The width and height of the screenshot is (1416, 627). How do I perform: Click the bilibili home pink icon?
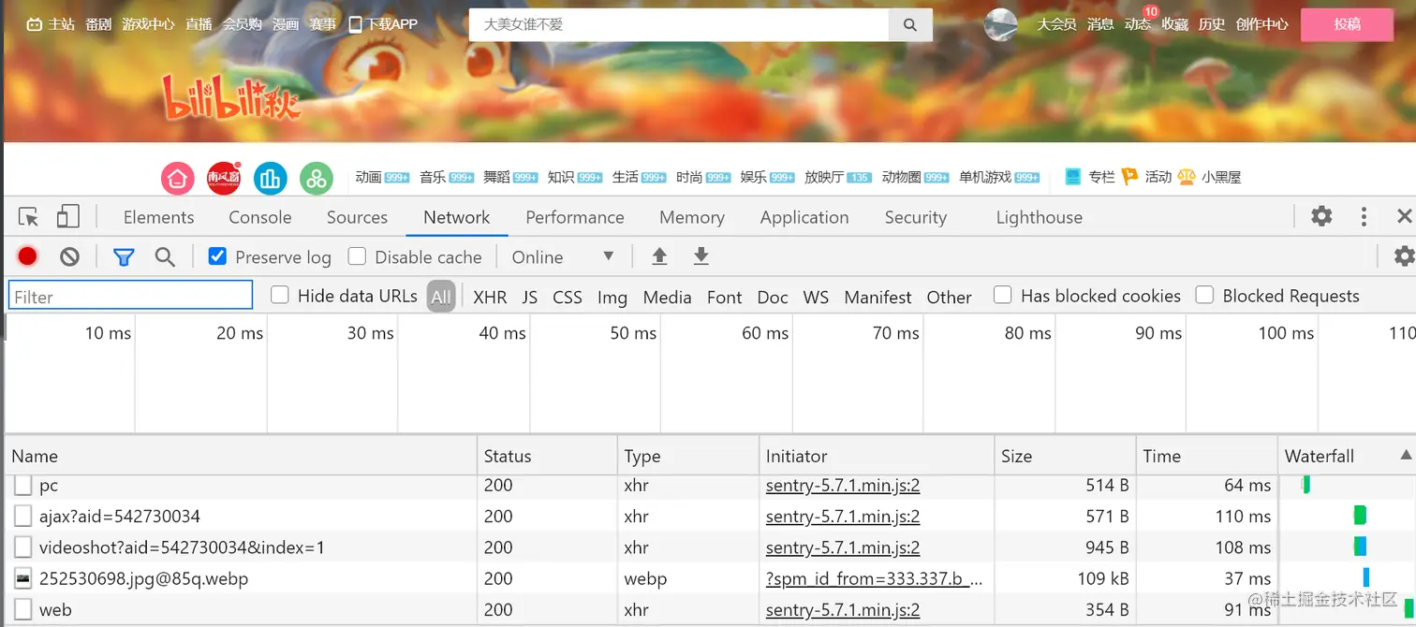point(177,178)
